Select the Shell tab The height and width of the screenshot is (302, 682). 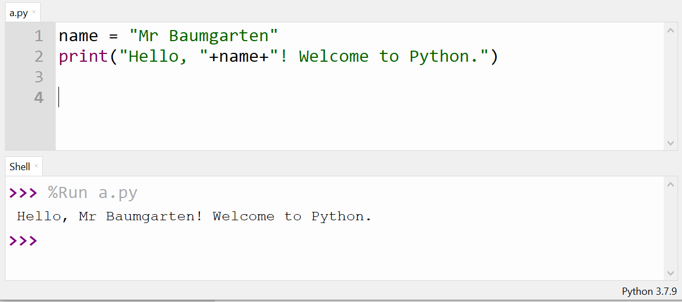pos(19,167)
